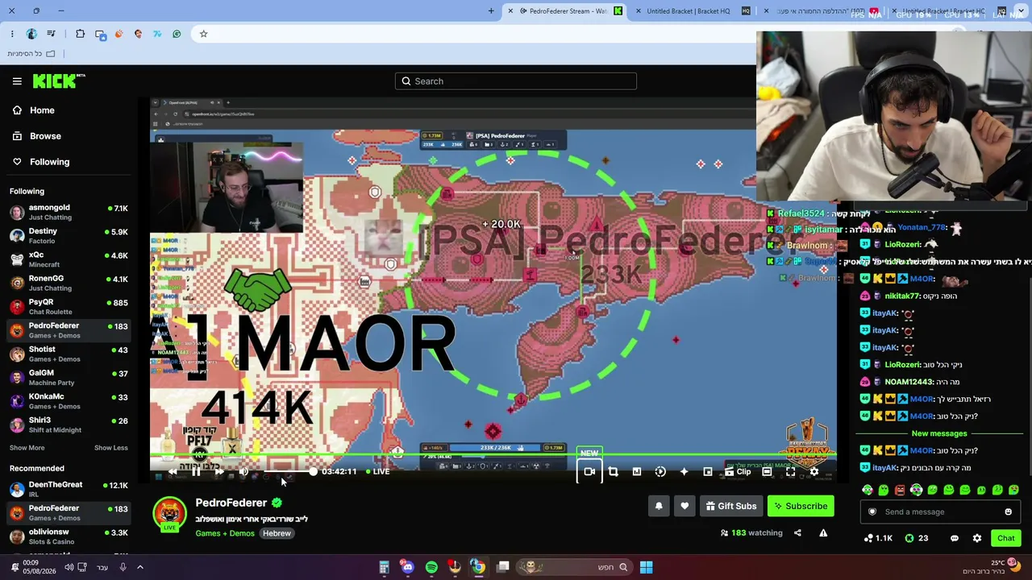Screen dimensions: 1032x580
Task: Report the stream with the warning icon
Action: (823, 532)
